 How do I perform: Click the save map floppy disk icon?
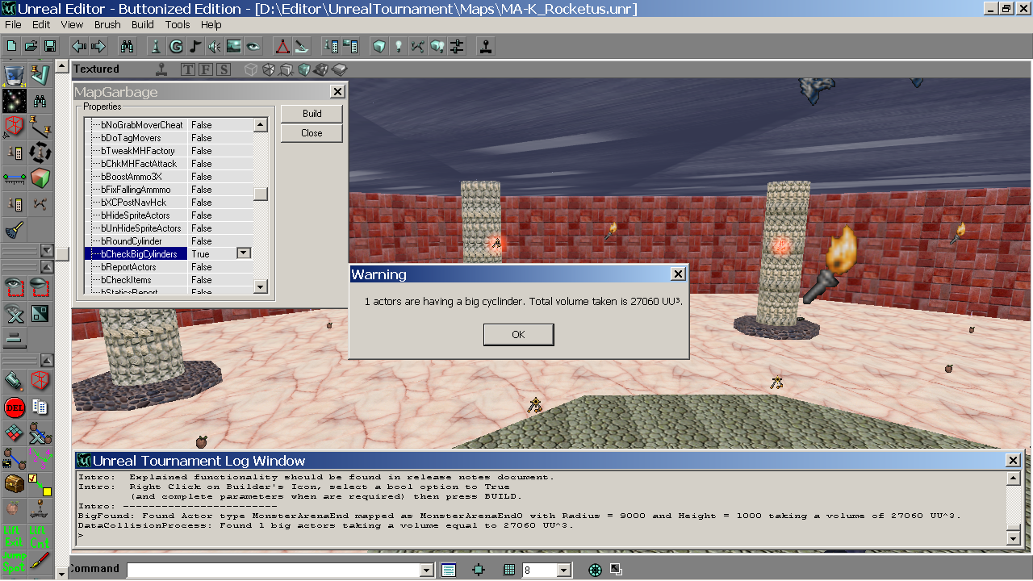[50, 46]
